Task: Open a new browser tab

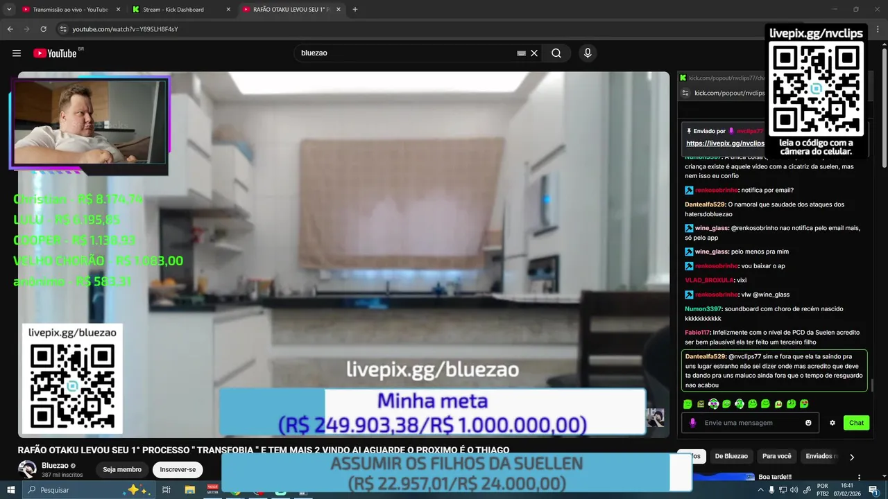Action: (x=355, y=10)
